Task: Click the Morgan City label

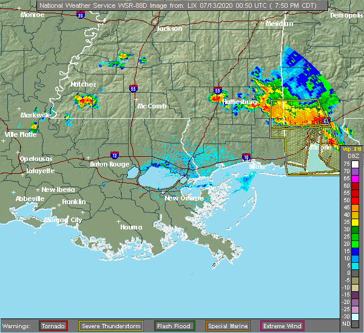Action: click(x=63, y=220)
